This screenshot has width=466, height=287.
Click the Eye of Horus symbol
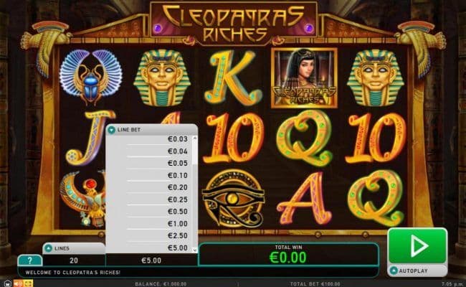(x=234, y=199)
